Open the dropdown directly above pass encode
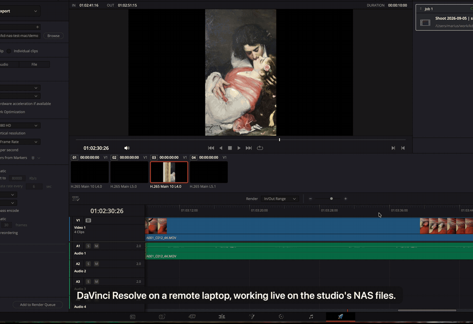 [8, 203]
